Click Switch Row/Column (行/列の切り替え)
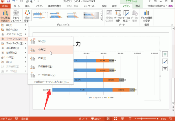This screenshot has height=121, width=176. coord(109,16)
